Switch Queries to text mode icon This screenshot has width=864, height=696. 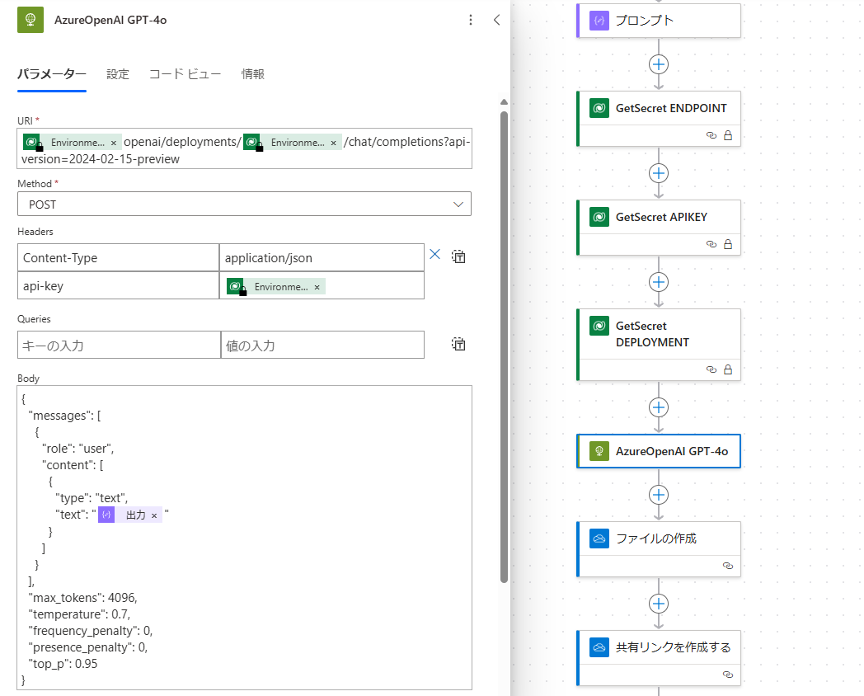(458, 344)
